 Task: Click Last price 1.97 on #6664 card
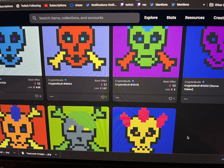(x=100, y=88)
